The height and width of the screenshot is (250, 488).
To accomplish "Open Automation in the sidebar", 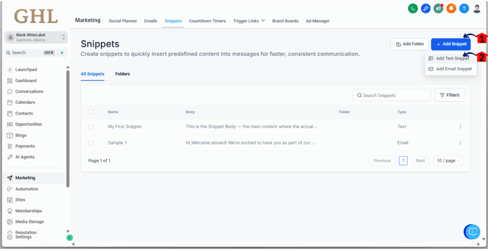I will point(27,189).
